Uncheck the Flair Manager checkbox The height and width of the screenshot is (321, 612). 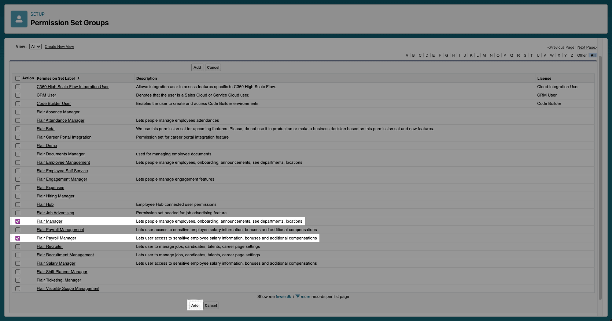18,221
